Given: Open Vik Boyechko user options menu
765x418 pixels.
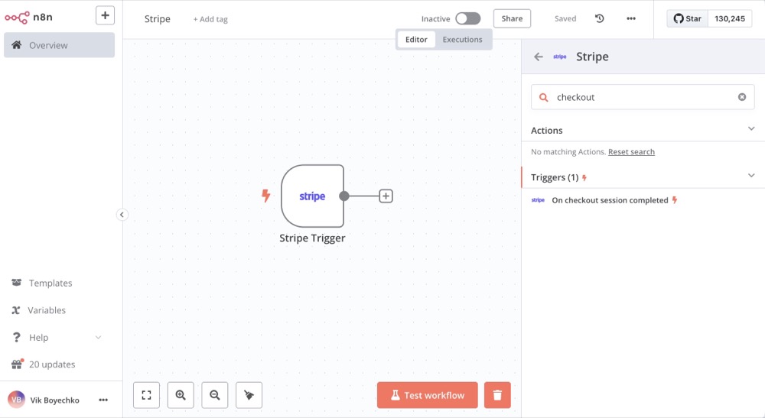Looking at the screenshot, I should coord(103,400).
